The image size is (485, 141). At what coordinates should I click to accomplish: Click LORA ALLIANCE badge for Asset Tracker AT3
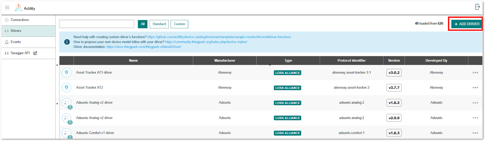pyautogui.click(x=287, y=73)
